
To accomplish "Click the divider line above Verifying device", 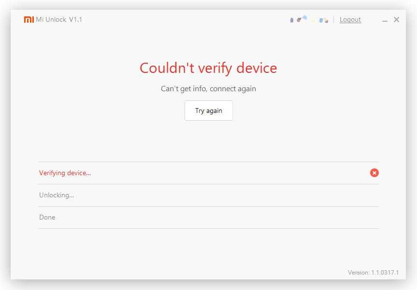I will (208, 162).
